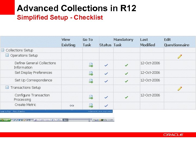The height and width of the screenshot is (147, 196).
Task: Click Mandatory Task green check for Set Up Correspondence
Action: click(x=126, y=81)
